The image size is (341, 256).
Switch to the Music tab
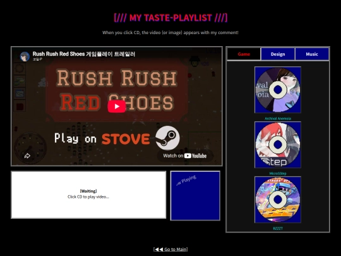click(x=312, y=54)
